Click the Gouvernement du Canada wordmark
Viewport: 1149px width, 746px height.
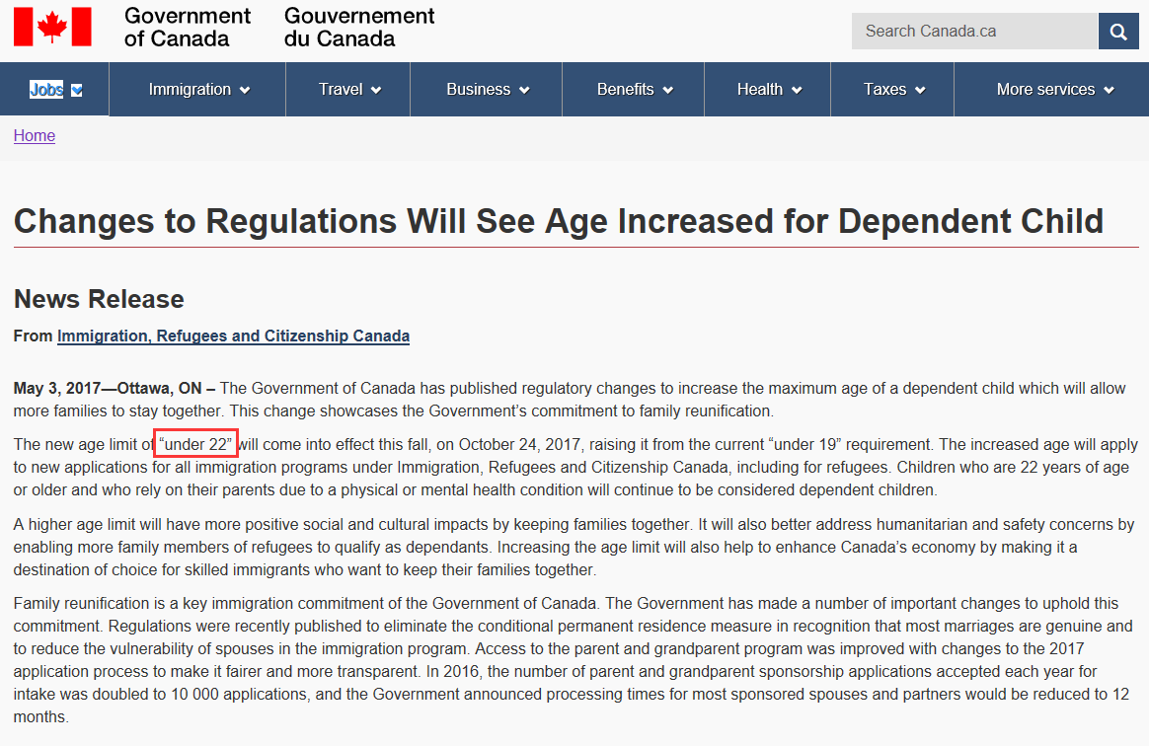(359, 27)
